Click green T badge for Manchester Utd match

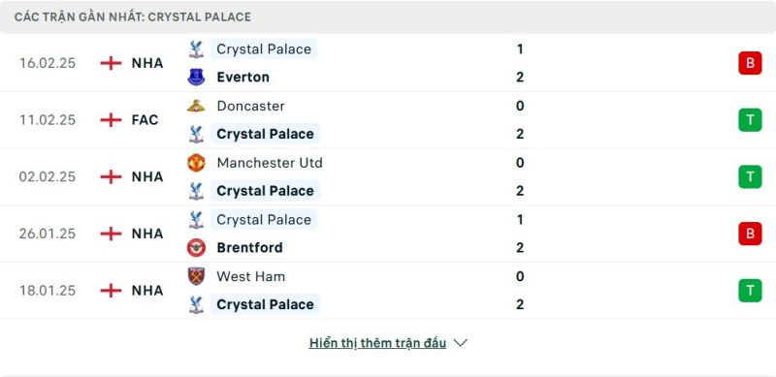tap(750, 176)
